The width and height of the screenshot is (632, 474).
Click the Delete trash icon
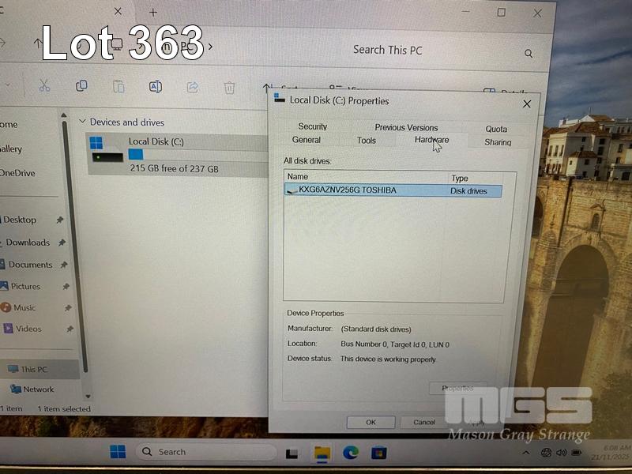coord(229,87)
